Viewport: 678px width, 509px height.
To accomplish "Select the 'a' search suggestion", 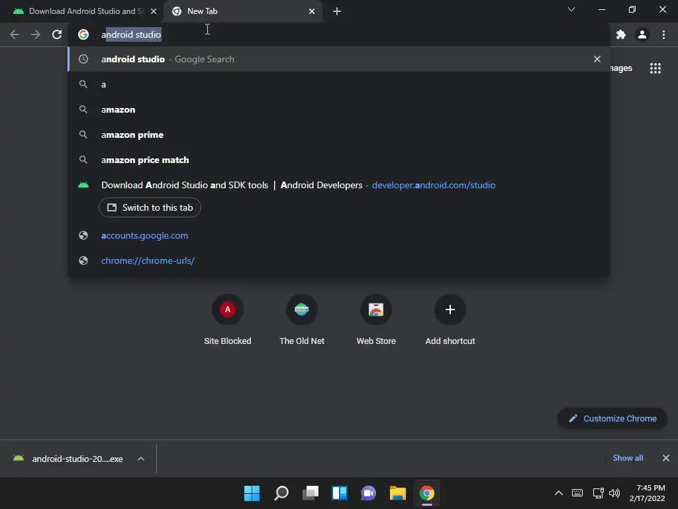I will coord(339,84).
